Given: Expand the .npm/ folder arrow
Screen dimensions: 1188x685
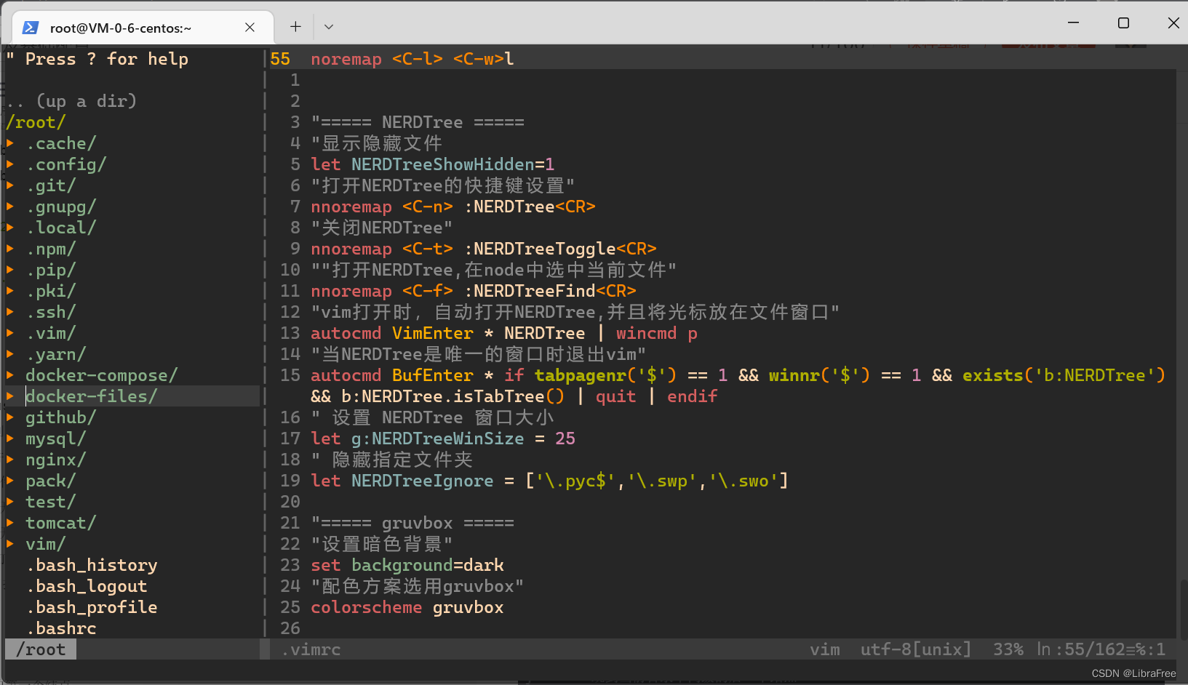Looking at the screenshot, I should 10,249.
